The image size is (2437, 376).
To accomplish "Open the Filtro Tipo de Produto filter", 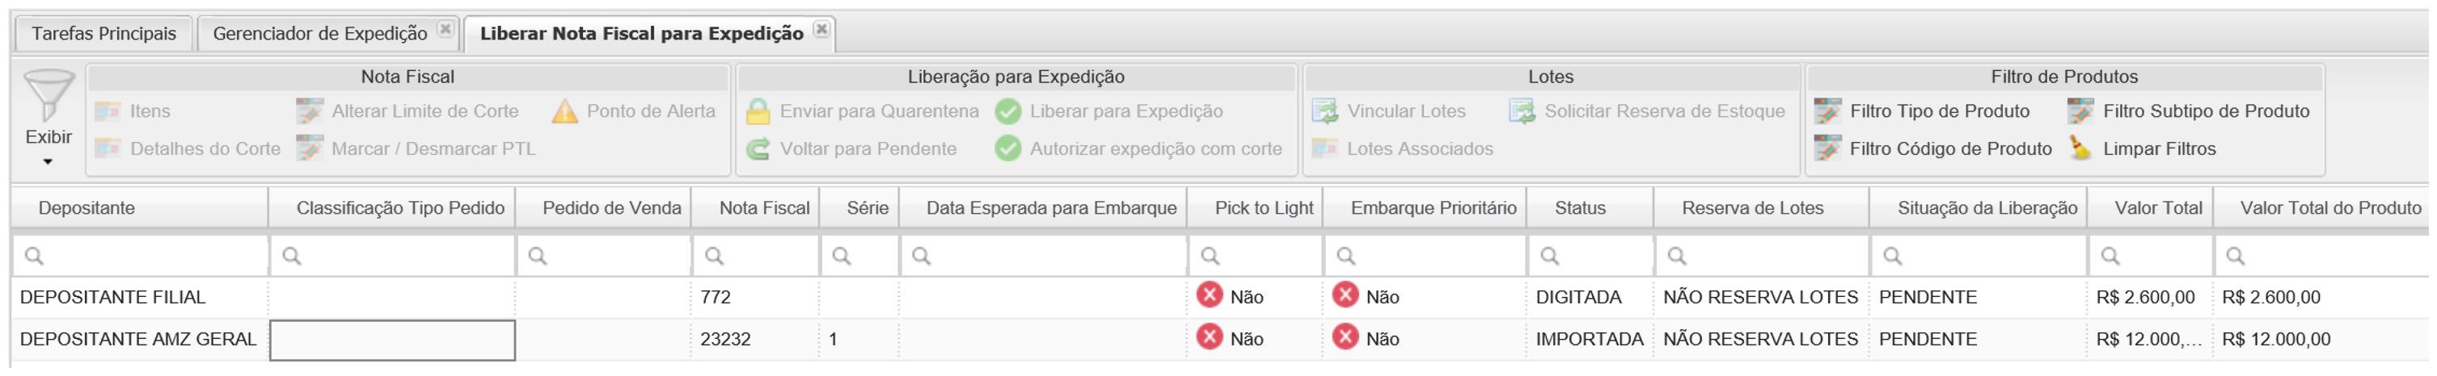I will (x=1938, y=111).
